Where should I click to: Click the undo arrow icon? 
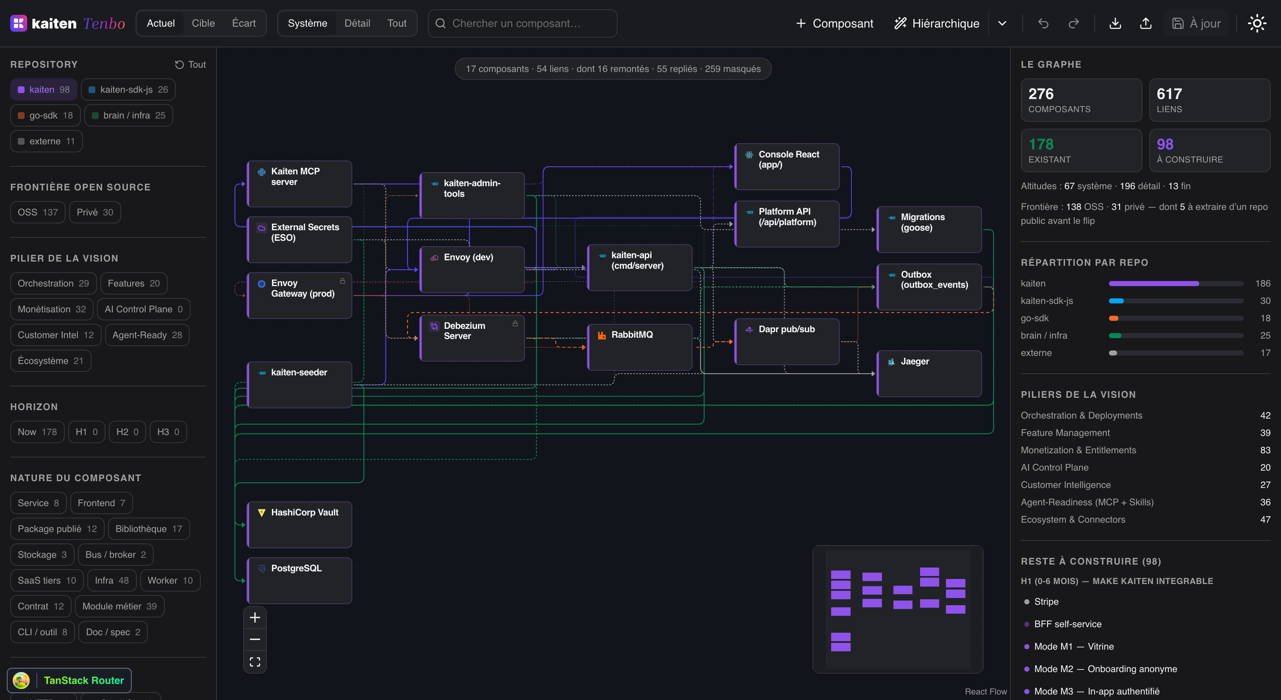1043,23
